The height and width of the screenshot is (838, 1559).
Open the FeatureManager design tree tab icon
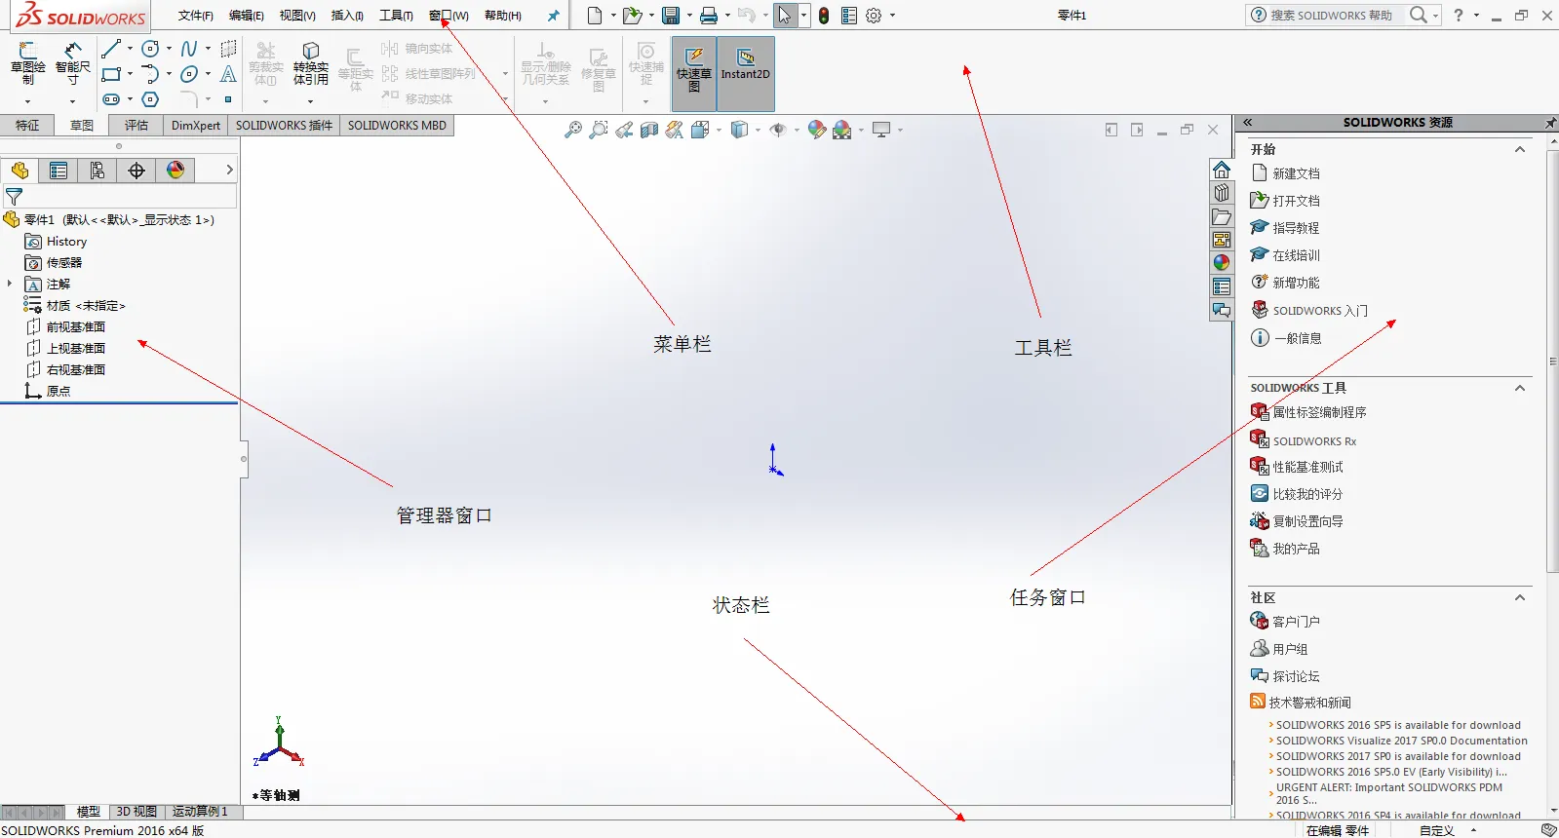[x=19, y=171]
